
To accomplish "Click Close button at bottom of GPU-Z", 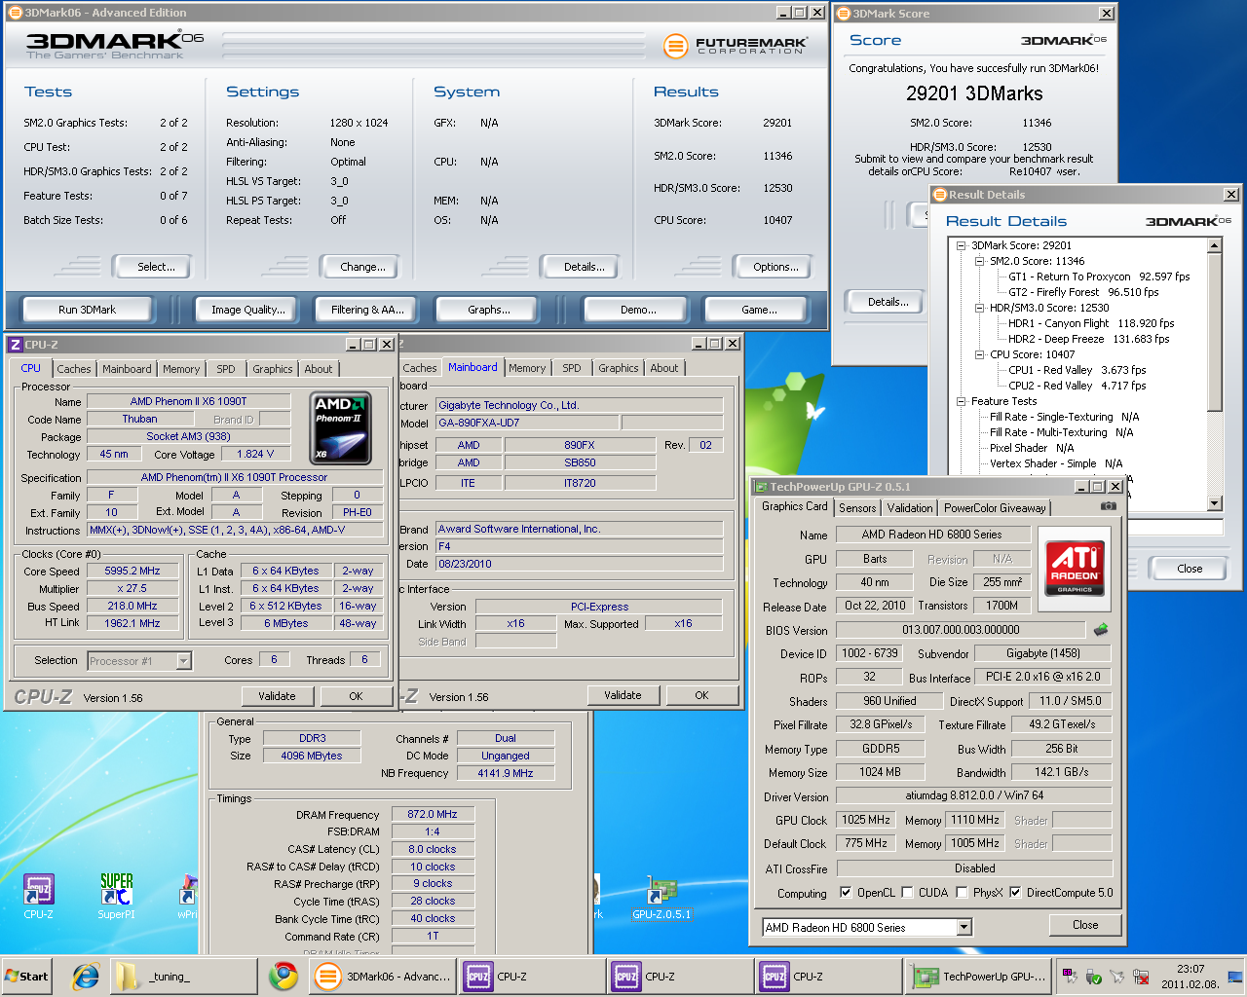I will 1085,925.
